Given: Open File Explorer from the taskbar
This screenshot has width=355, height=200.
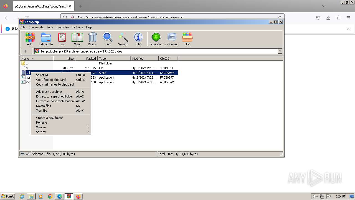Looking at the screenshot, I should (31, 196).
